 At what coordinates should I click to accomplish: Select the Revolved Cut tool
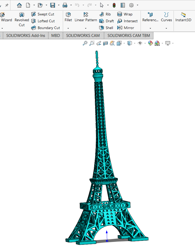point(22,20)
